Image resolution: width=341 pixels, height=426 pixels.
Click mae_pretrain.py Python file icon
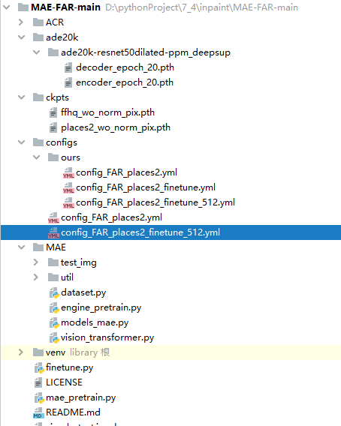39,397
